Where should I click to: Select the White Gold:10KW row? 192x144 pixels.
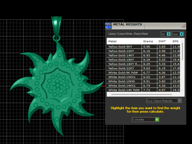pos(144,81)
